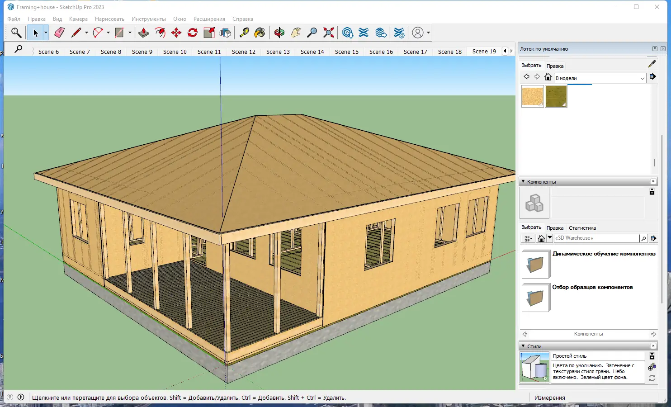Switch to the Scene 12 tab

tap(244, 52)
